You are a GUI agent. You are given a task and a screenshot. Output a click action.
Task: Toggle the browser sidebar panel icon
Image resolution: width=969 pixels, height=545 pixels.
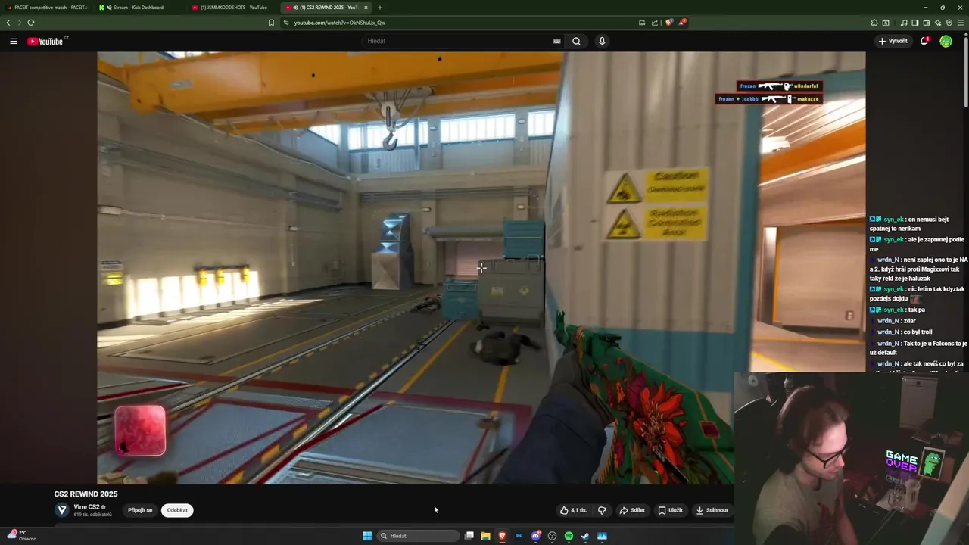[915, 23]
